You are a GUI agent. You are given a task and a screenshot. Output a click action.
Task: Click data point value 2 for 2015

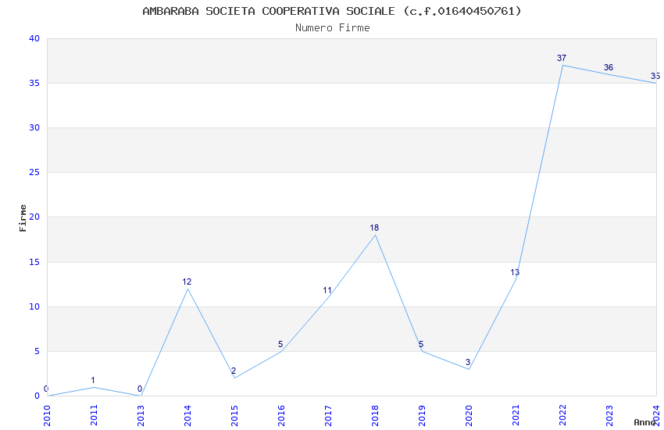pos(234,371)
